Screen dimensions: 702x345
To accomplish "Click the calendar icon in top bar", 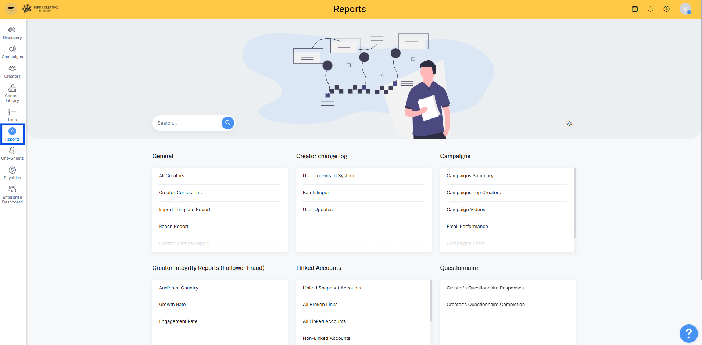I will click(634, 9).
